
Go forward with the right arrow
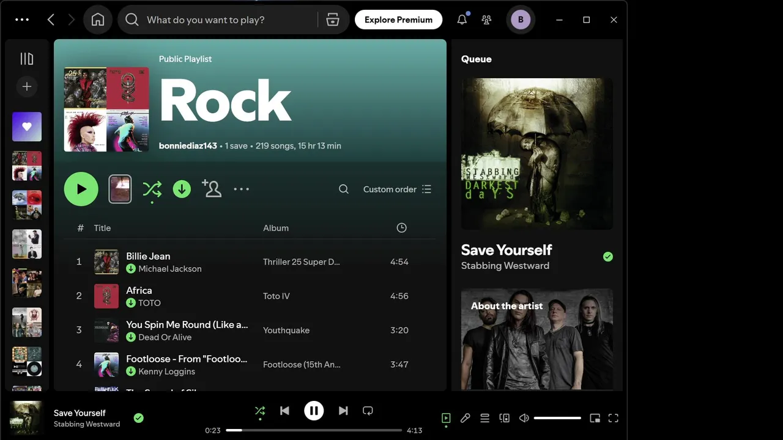71,20
